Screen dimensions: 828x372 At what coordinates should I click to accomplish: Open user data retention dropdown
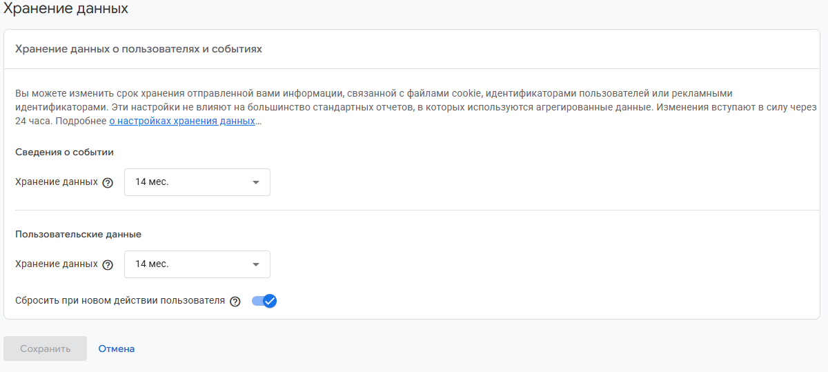click(x=197, y=264)
